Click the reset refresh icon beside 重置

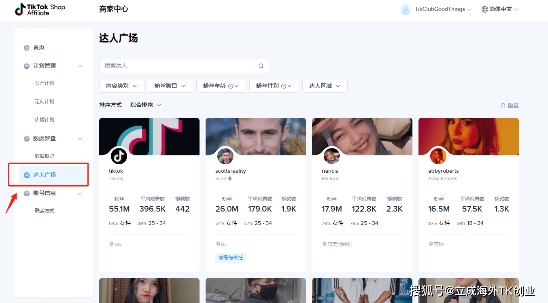503,105
